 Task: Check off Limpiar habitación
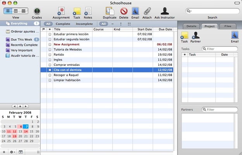tap(50, 80)
